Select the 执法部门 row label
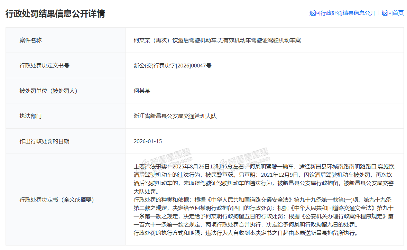 30,116
